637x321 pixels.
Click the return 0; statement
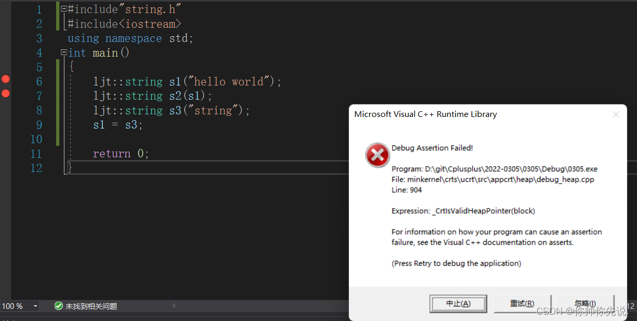pos(121,154)
